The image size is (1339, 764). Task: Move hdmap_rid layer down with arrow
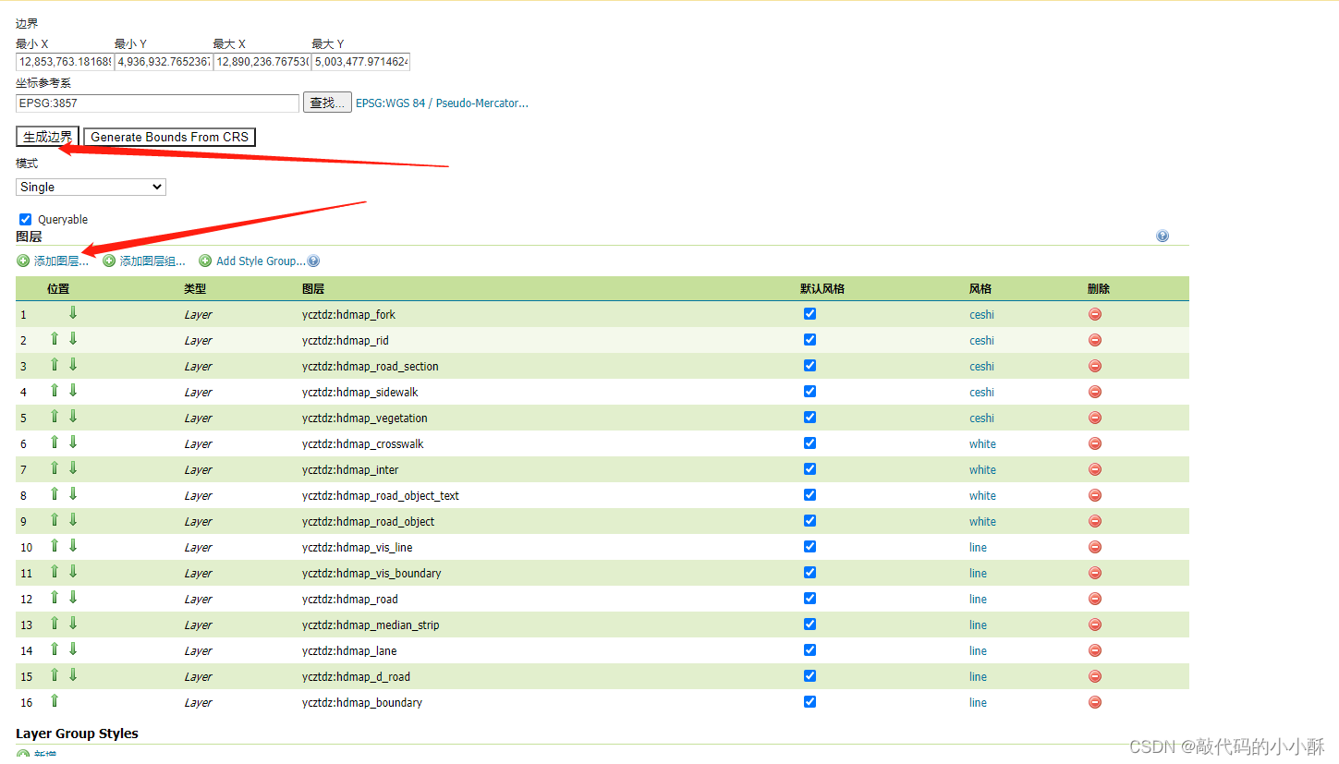pyautogui.click(x=73, y=339)
